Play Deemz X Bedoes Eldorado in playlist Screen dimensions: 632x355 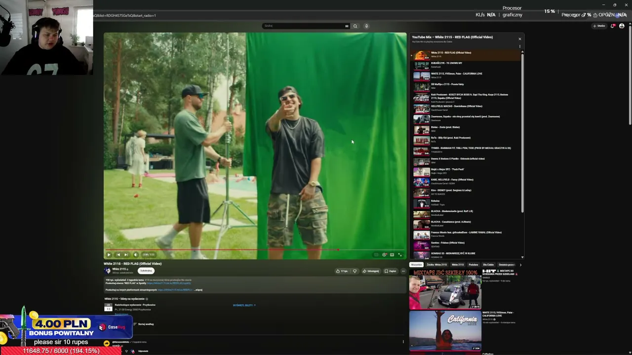pos(466,161)
